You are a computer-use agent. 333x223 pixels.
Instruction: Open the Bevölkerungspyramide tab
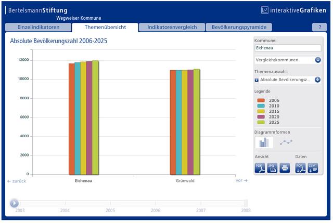[239, 27]
